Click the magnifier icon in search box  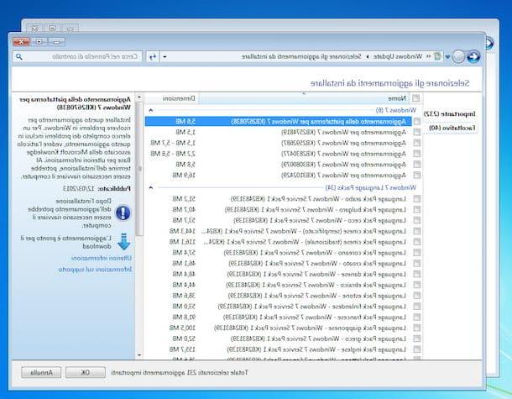click(19, 56)
